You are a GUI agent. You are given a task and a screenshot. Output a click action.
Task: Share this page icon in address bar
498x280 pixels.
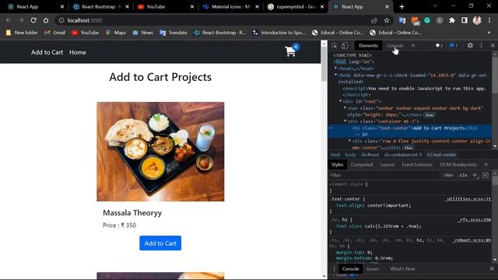[x=374, y=20]
